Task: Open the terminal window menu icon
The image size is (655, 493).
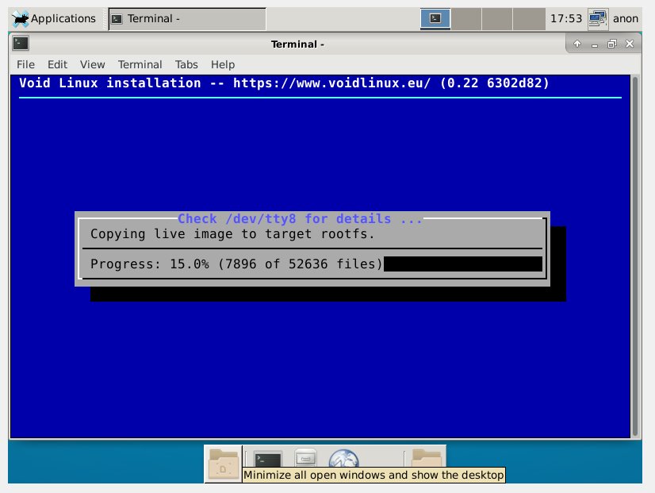Action: 21,44
